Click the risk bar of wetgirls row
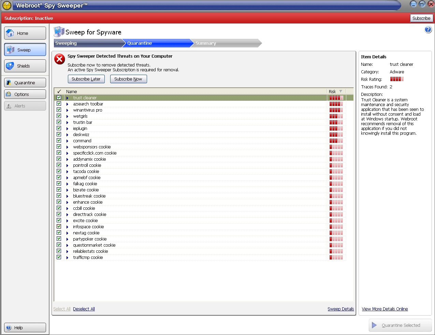The image size is (435, 335). click(x=336, y=116)
